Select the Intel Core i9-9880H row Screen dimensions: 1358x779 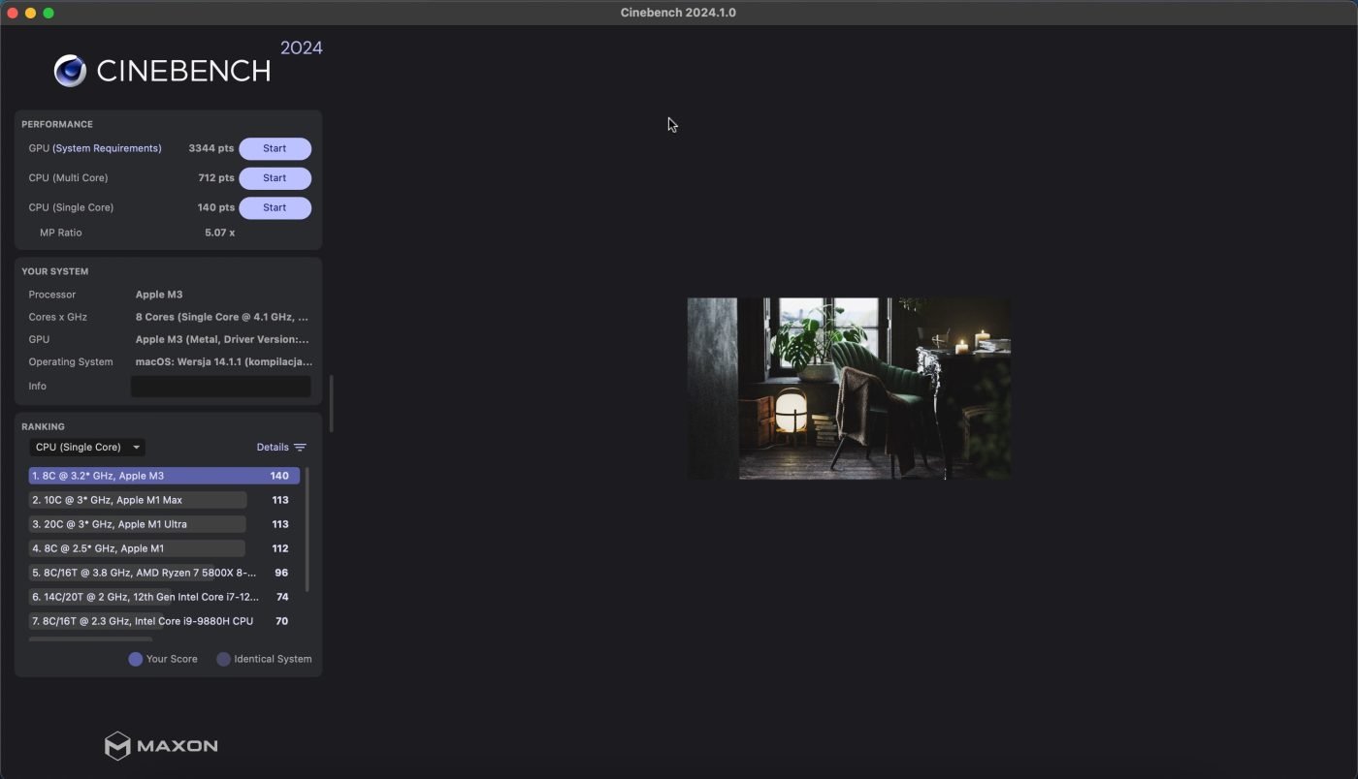click(x=164, y=621)
